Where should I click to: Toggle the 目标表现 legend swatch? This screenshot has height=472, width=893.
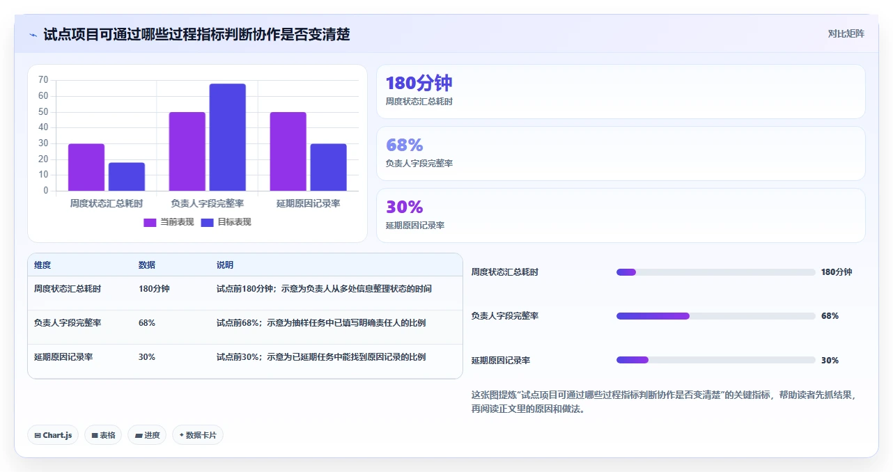click(207, 222)
